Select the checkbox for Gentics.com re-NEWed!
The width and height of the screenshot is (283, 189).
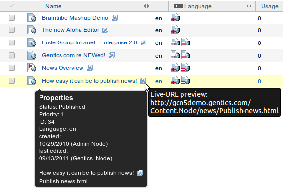[12, 55]
